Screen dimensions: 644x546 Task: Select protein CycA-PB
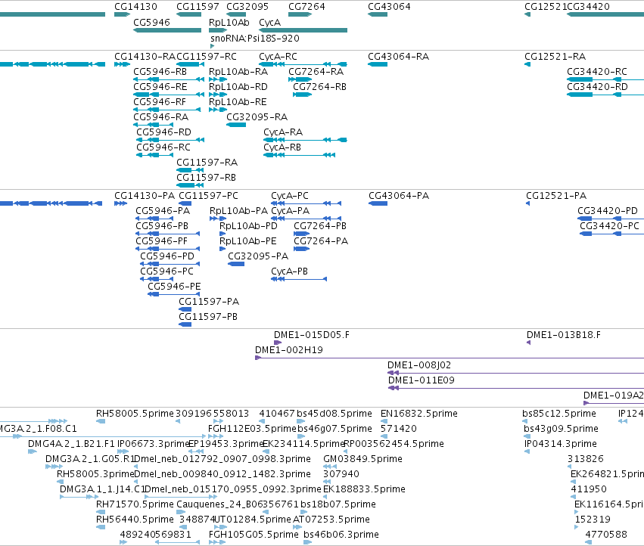pyautogui.click(x=290, y=271)
